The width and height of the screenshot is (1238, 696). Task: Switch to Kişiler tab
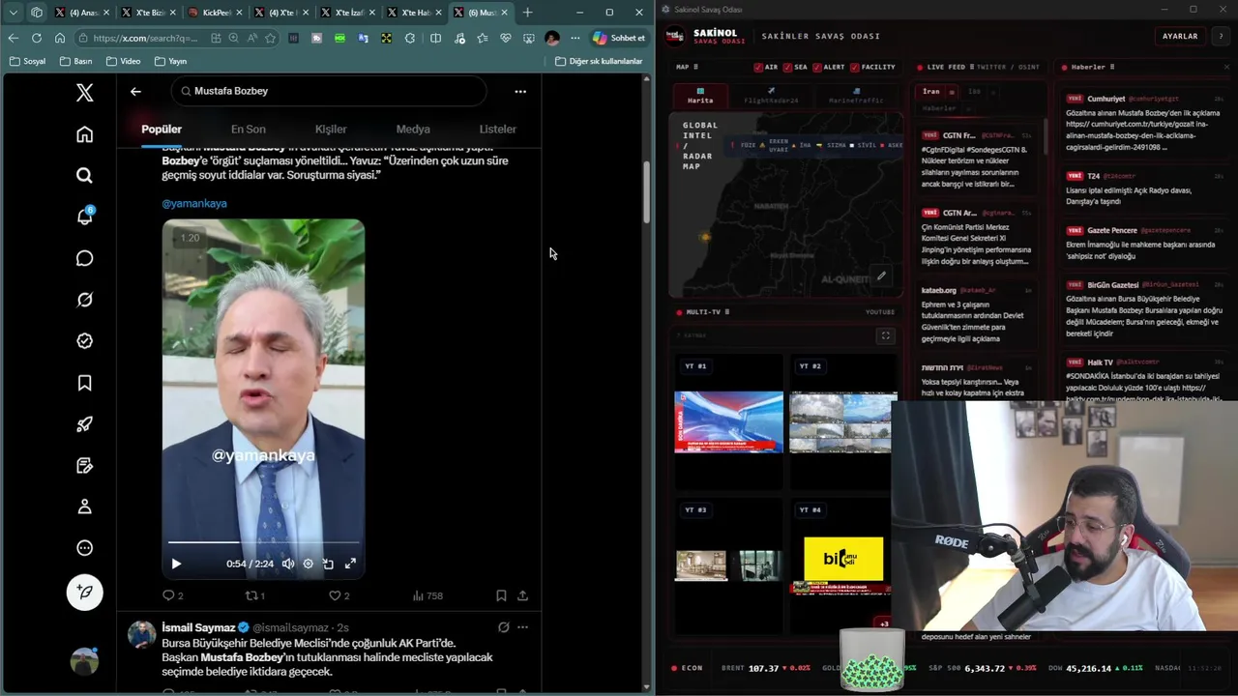(331, 129)
